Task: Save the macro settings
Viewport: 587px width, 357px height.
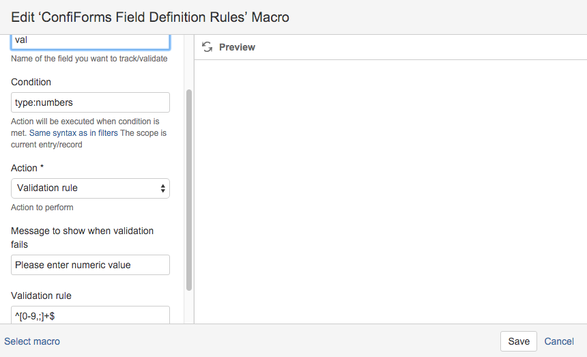Action: pos(519,341)
